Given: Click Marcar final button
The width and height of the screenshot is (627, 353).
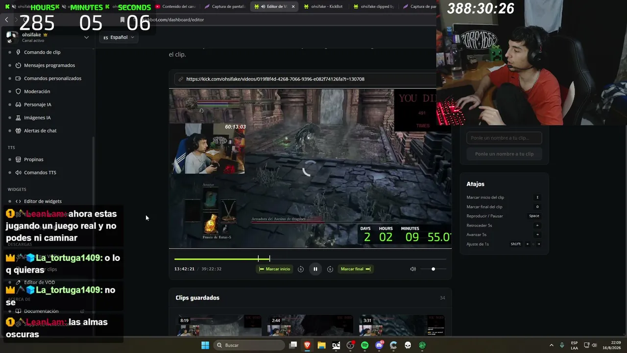Looking at the screenshot, I should [x=356, y=269].
